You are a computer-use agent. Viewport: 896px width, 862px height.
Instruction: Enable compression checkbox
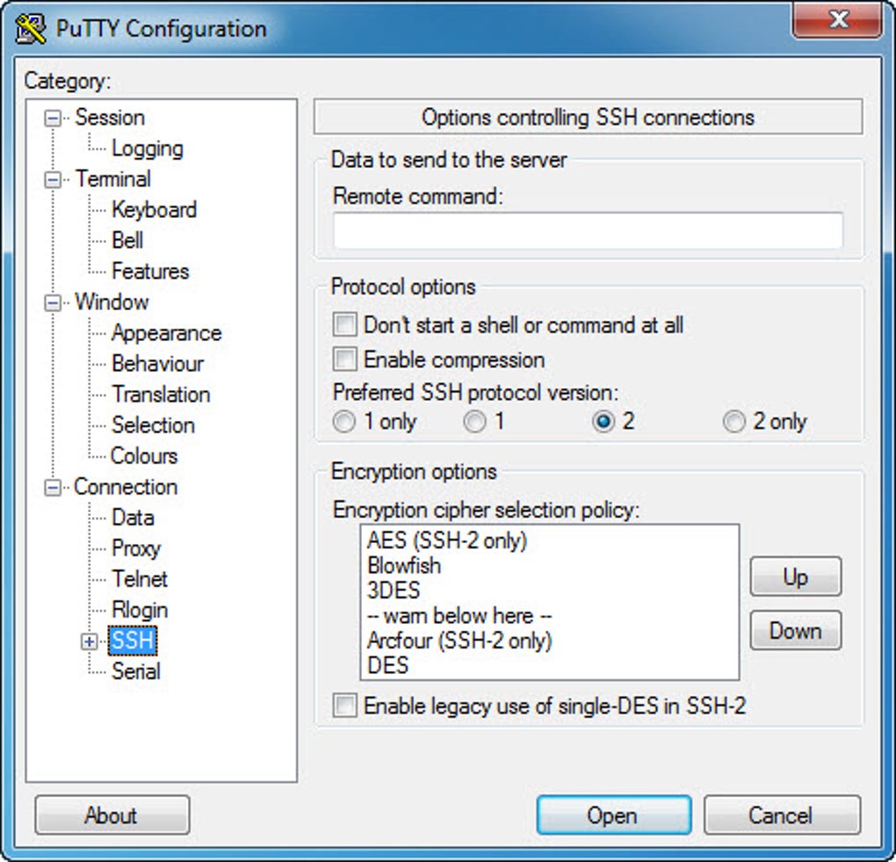[x=345, y=359]
